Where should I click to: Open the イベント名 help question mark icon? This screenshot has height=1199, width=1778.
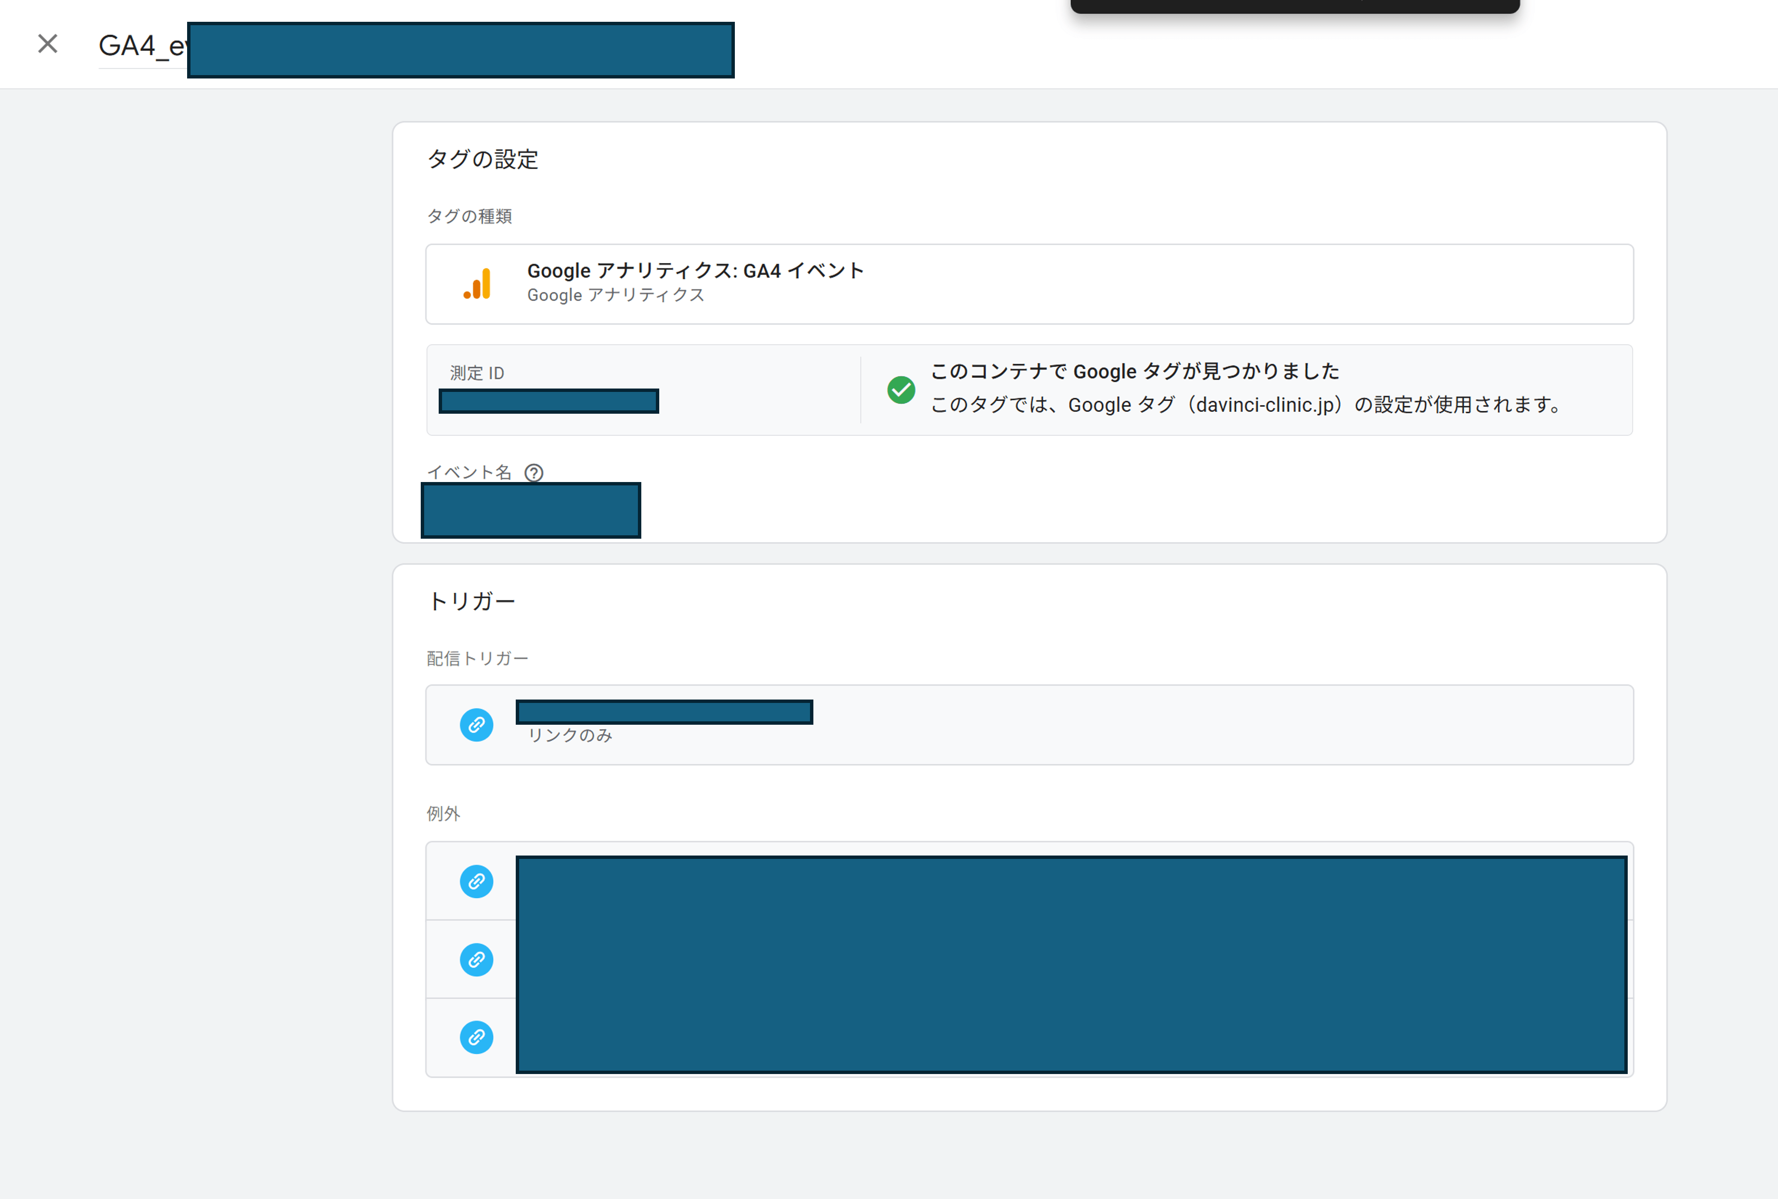534,473
